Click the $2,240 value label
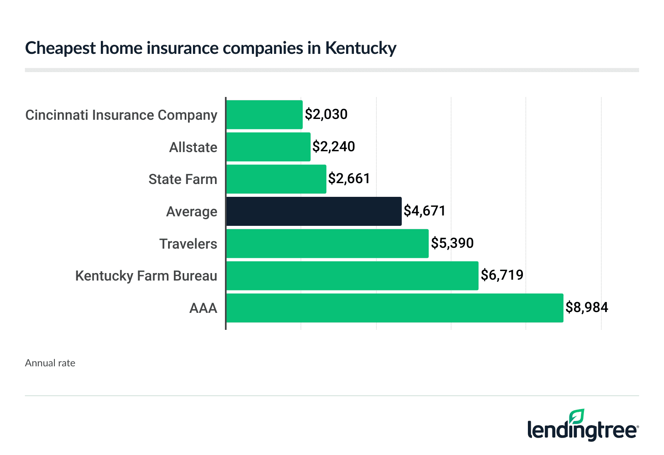The height and width of the screenshot is (455, 664). coord(334,147)
